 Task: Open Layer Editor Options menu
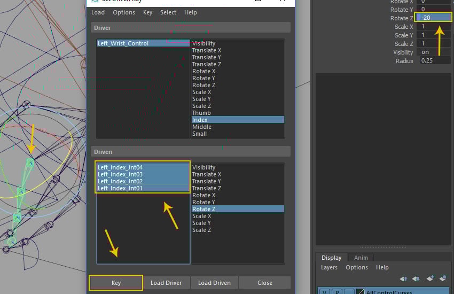point(357,267)
